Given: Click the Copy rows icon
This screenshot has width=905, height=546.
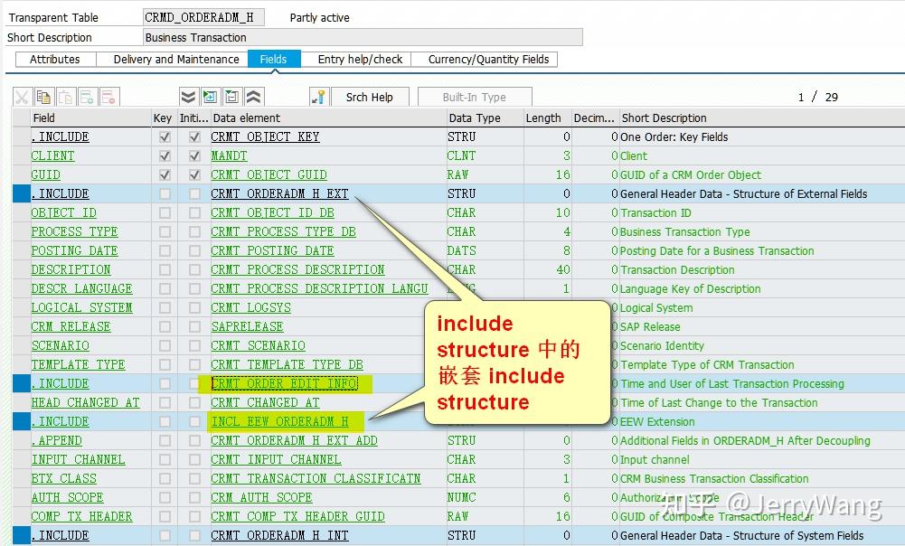Looking at the screenshot, I should (44, 97).
